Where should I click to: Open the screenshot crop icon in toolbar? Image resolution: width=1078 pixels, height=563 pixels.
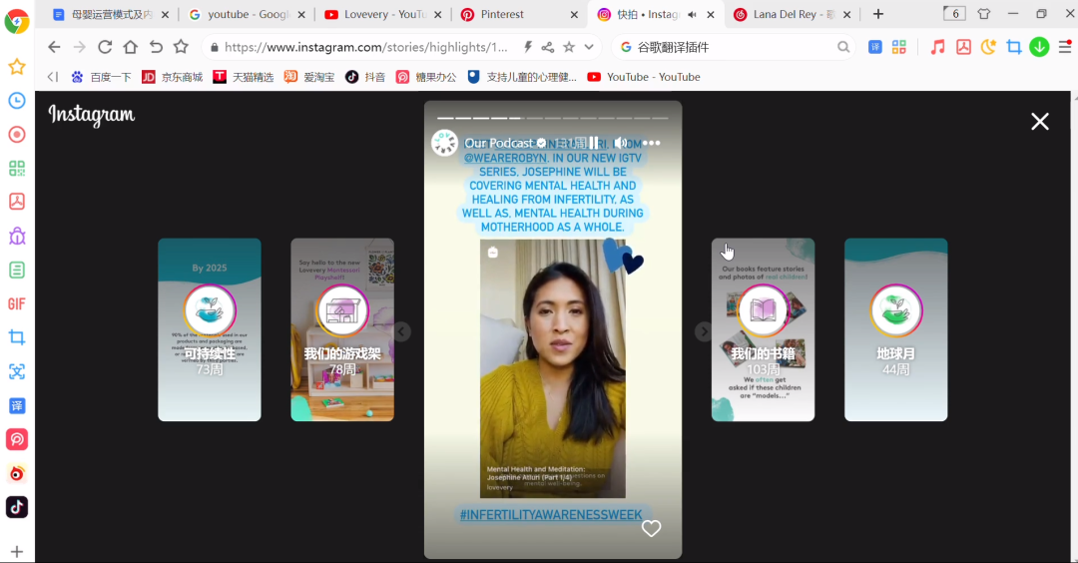click(1013, 47)
